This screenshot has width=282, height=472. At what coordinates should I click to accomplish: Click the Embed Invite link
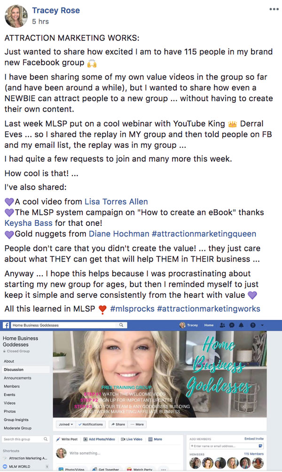click(254, 439)
